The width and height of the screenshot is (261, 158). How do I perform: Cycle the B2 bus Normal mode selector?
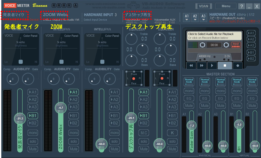click(x=252, y=82)
